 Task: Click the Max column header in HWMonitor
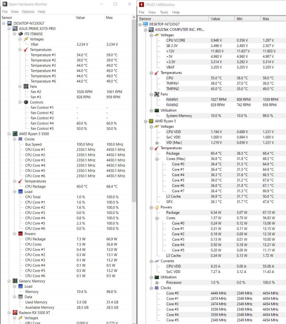[273, 18]
